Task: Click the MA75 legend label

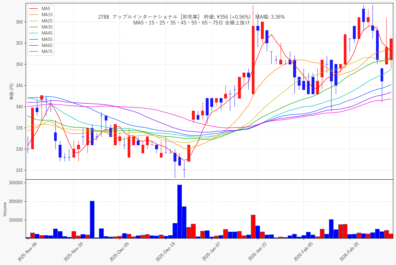Action: [47, 51]
